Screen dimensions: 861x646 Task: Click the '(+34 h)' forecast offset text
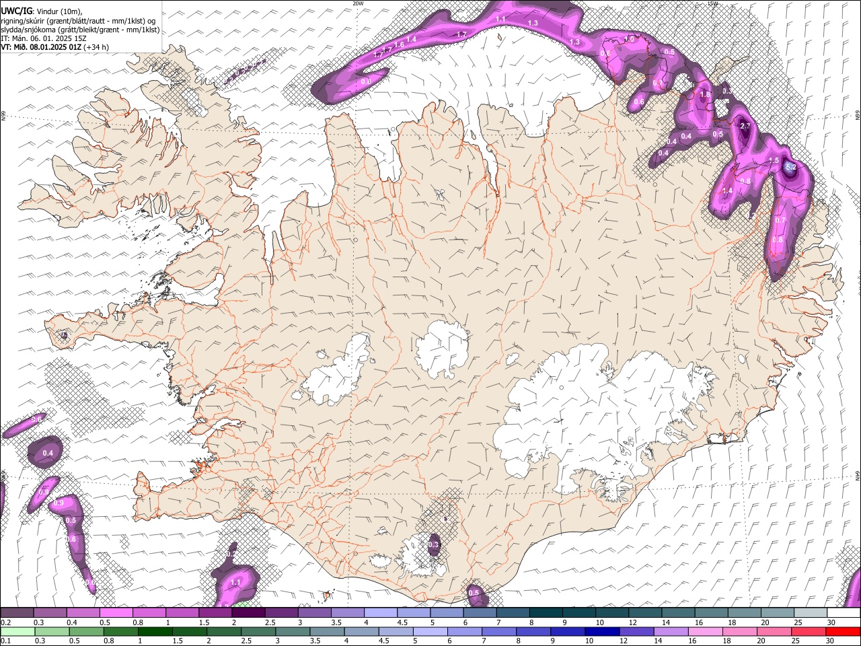point(97,47)
